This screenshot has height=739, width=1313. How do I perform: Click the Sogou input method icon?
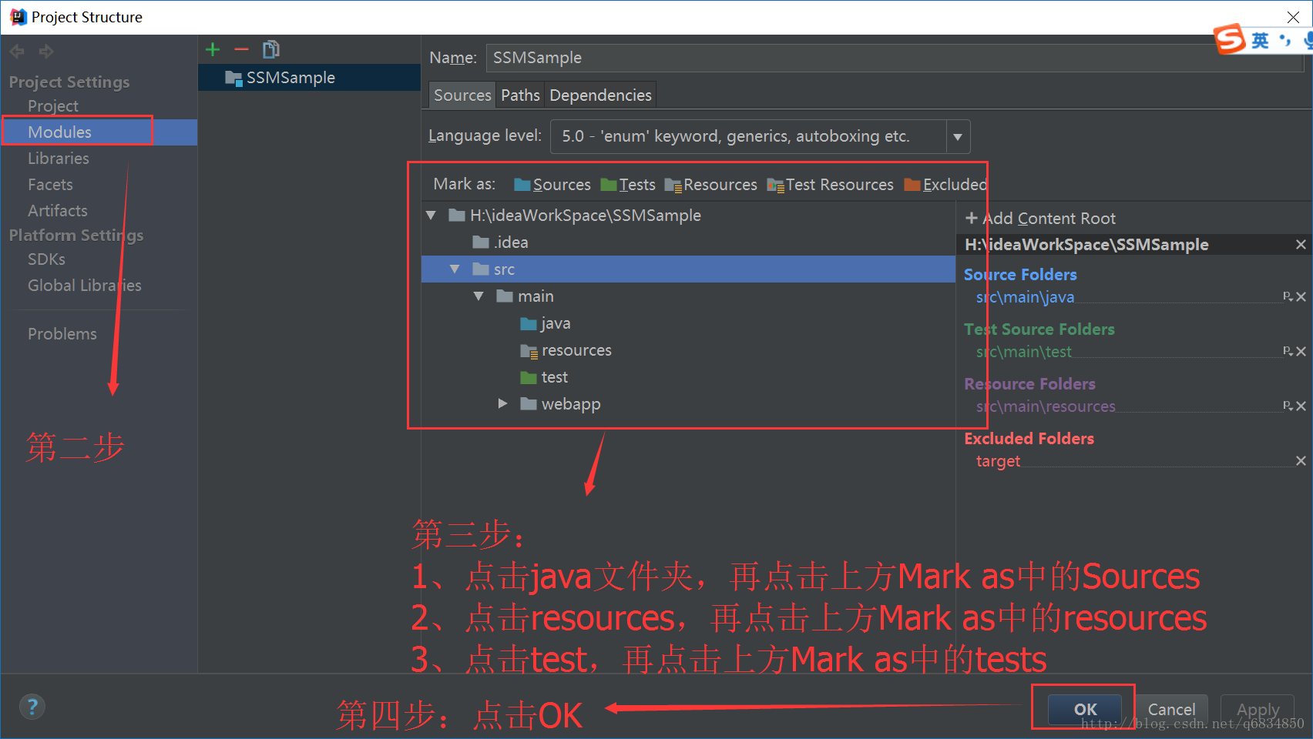click(x=1229, y=39)
